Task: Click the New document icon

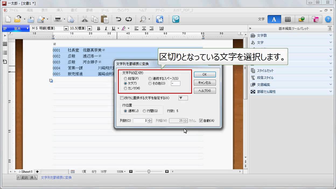Action: 8,19
